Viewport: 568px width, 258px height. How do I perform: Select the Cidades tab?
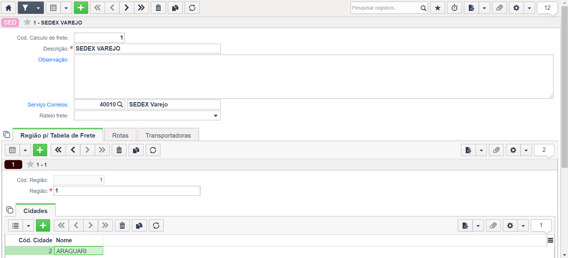36,211
